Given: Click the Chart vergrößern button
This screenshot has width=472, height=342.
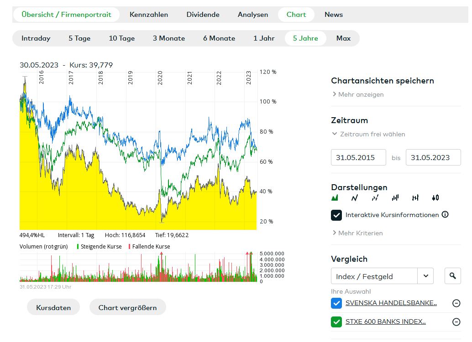Looking at the screenshot, I should coord(127,307).
